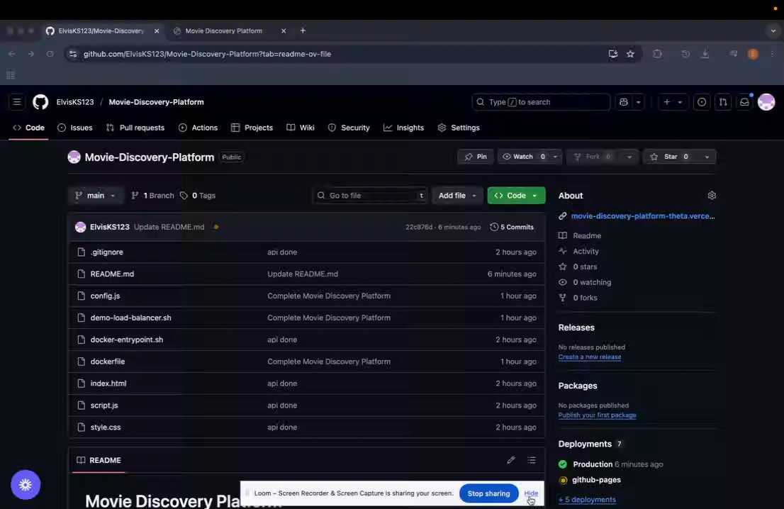The height and width of the screenshot is (509, 784).
Task: Expand the Star lists dropdown arrow
Action: click(x=707, y=157)
